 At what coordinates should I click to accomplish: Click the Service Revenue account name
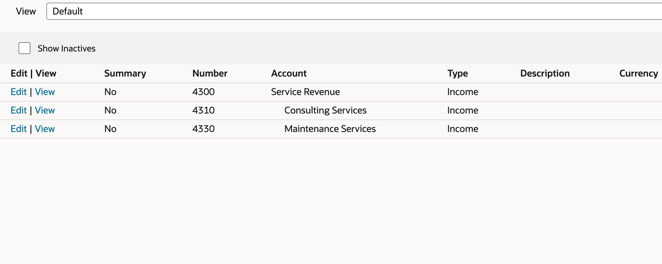(306, 92)
